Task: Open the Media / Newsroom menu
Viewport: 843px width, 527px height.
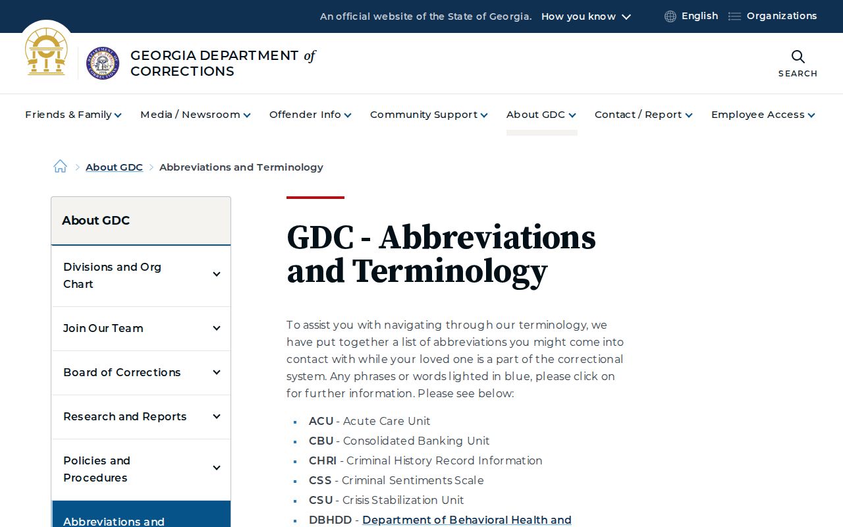Action: pos(196,115)
